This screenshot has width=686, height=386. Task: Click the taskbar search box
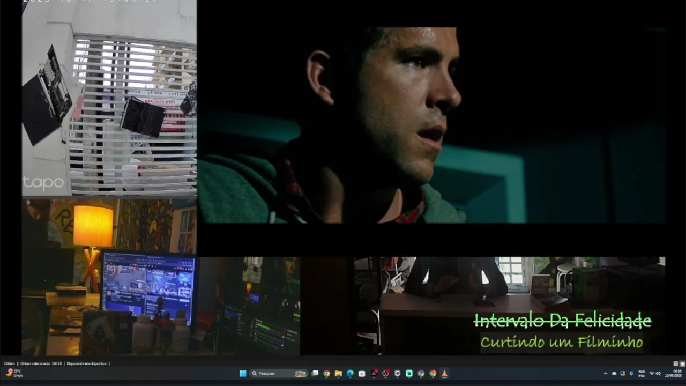pos(280,374)
